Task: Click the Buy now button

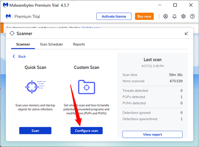Action: click(x=144, y=16)
